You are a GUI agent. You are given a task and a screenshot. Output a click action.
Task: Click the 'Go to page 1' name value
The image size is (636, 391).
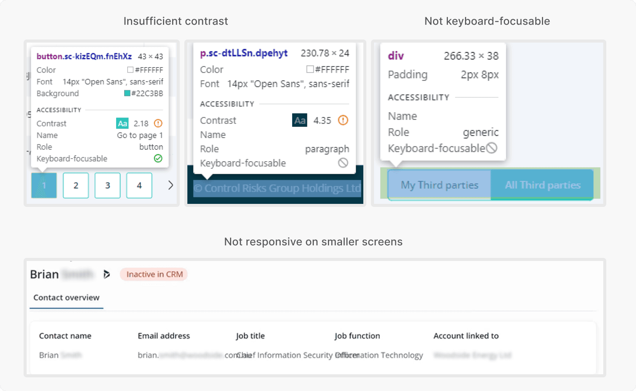click(x=140, y=135)
